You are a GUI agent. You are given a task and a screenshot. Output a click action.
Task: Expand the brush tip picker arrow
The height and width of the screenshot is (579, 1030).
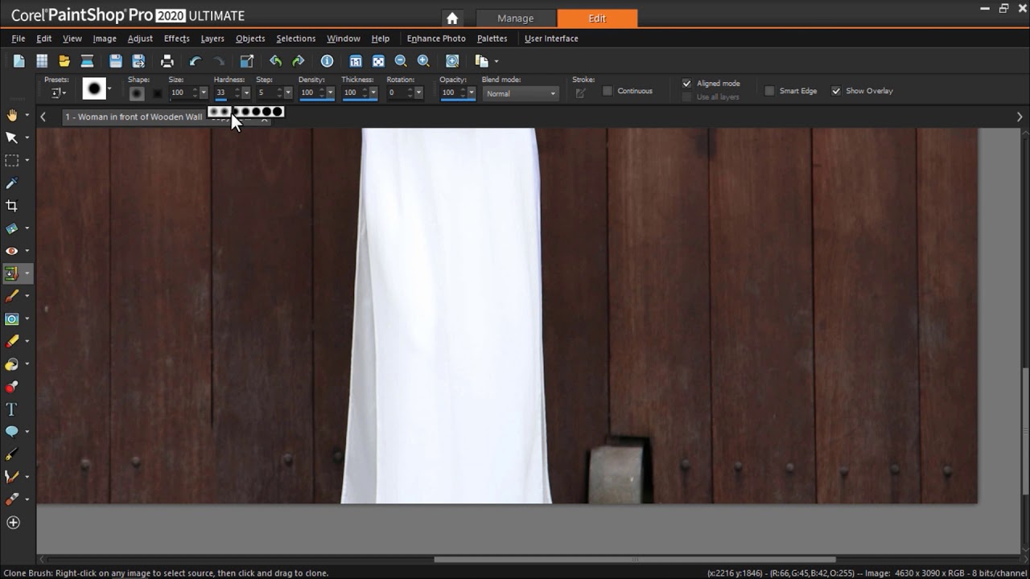[x=110, y=89]
